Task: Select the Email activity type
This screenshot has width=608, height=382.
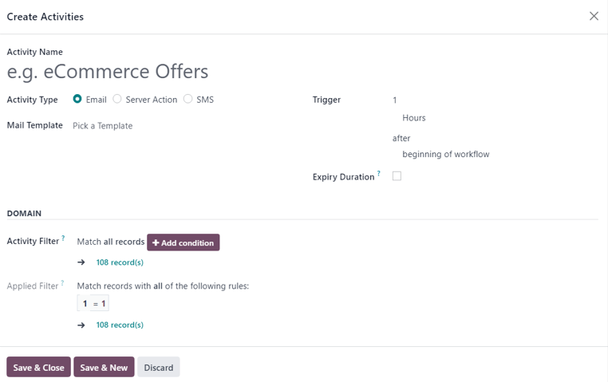Action: point(77,100)
